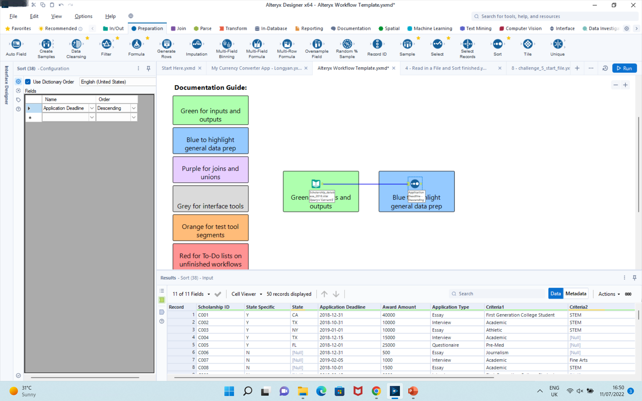Add a new workflow tab

tap(577, 68)
